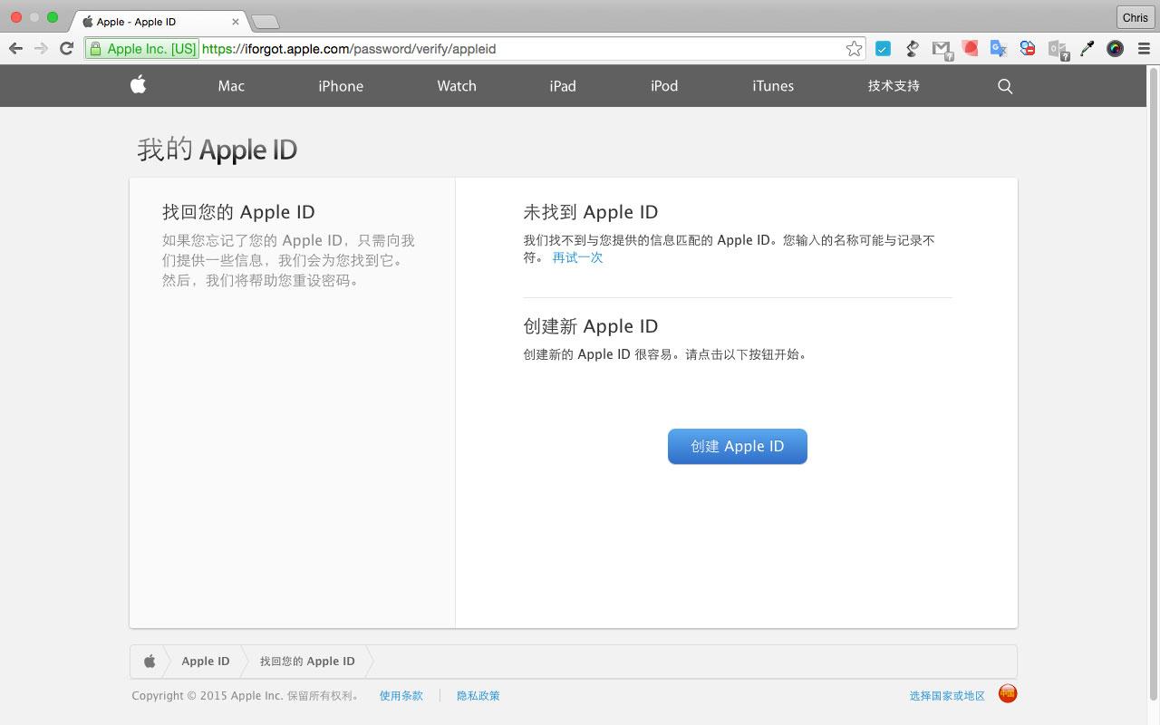This screenshot has height=725, width=1160.
Task: Open the Gmail checker extension icon
Action: [942, 50]
